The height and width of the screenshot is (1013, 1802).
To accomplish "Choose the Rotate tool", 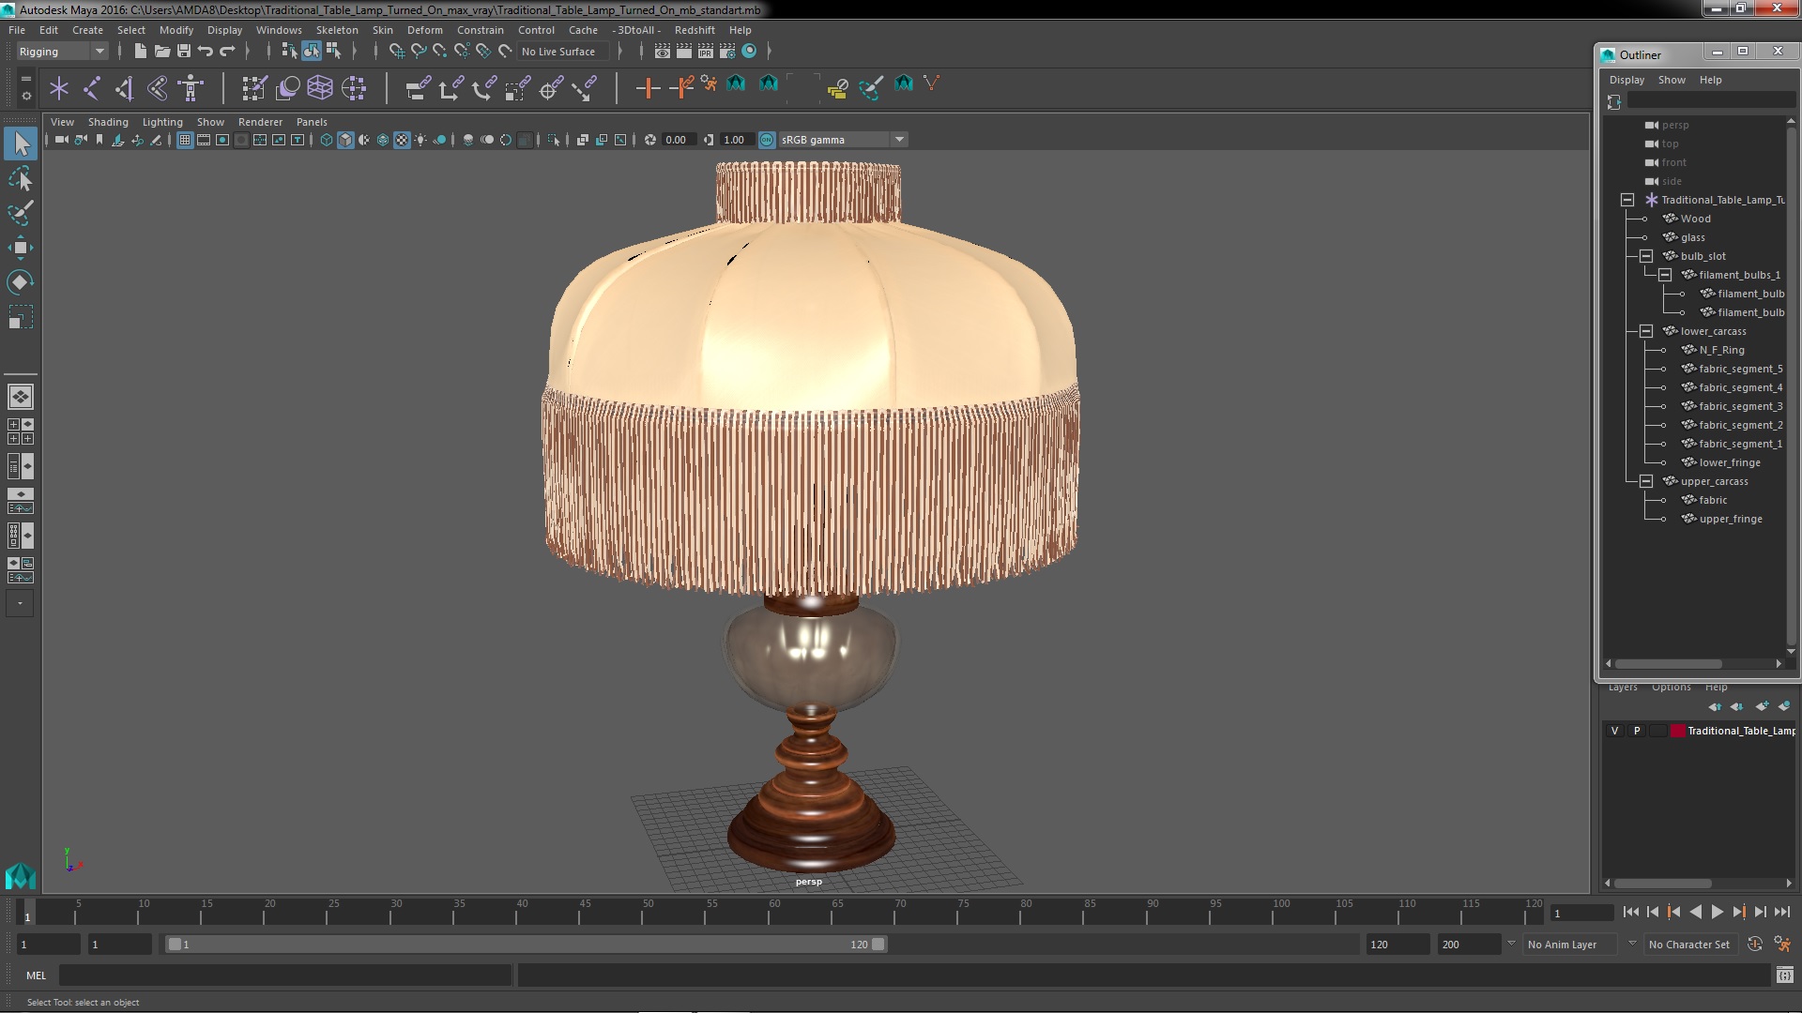I will tap(20, 282).
